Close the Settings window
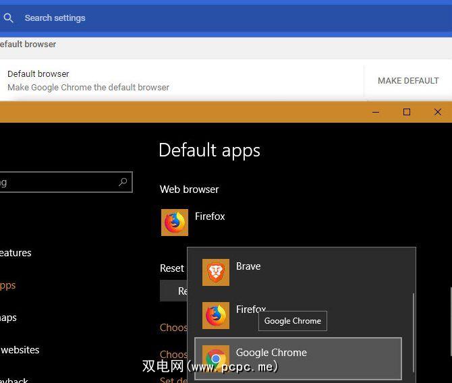 pyautogui.click(x=437, y=112)
